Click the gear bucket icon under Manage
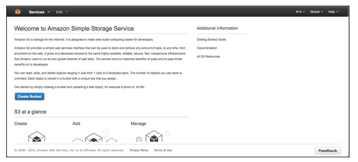 tap(153, 136)
